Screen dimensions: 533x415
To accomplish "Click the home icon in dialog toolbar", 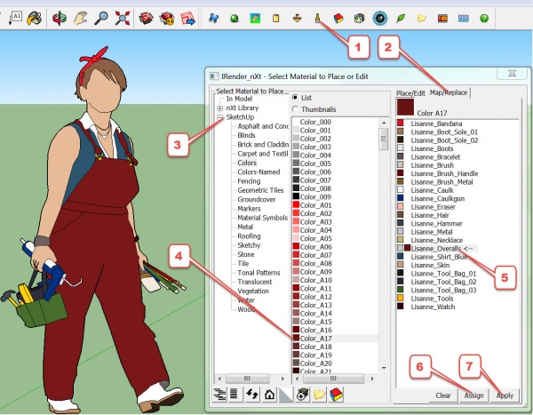I will (x=268, y=394).
